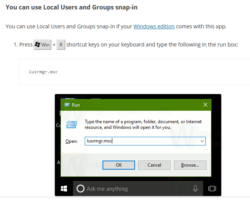Click the Run dialog title text

76,105
